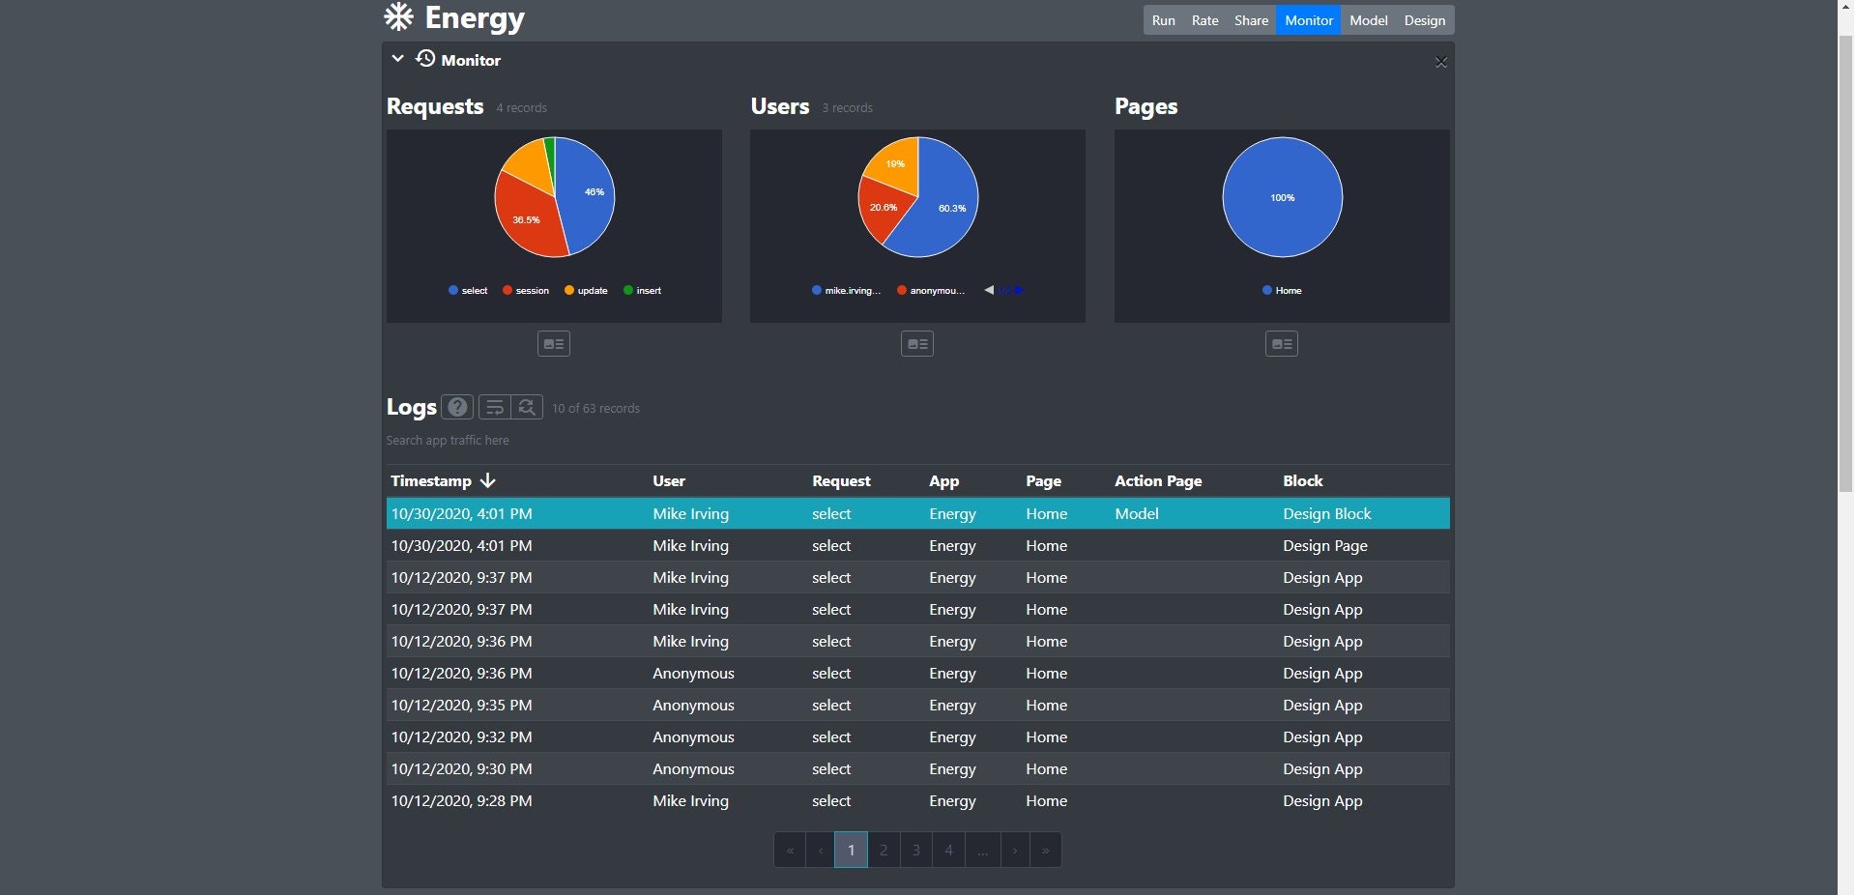
Task: Switch to the Run tab
Action: pyautogui.click(x=1163, y=20)
